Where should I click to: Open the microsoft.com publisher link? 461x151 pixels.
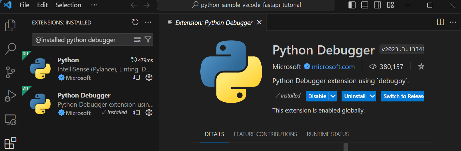point(333,67)
